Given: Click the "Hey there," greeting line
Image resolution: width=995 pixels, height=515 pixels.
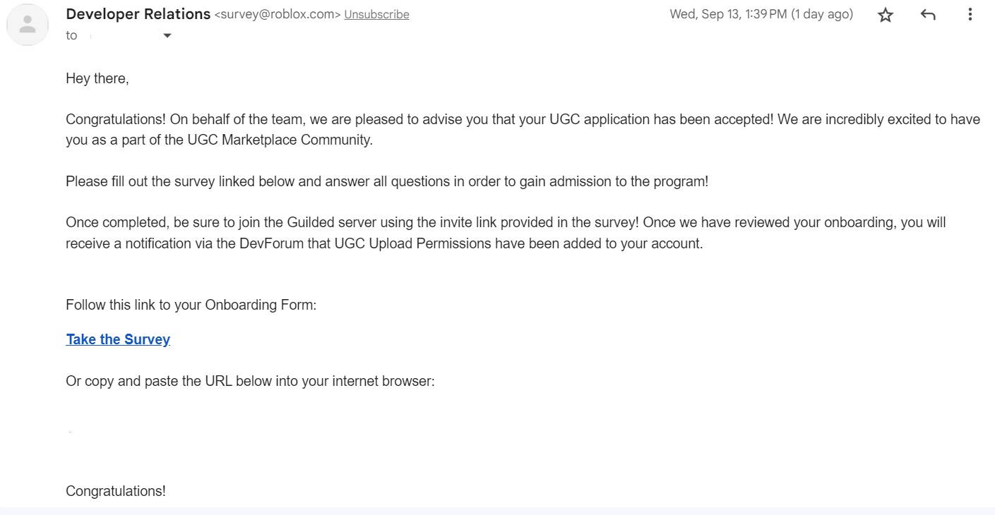Looking at the screenshot, I should (x=97, y=78).
